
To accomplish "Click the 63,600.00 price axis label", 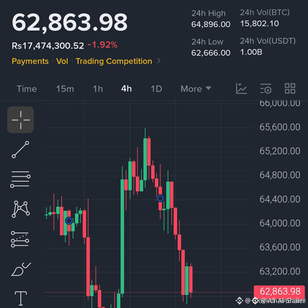I will (x=280, y=247).
